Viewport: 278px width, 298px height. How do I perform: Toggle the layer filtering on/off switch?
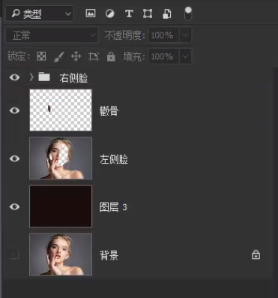(x=188, y=14)
